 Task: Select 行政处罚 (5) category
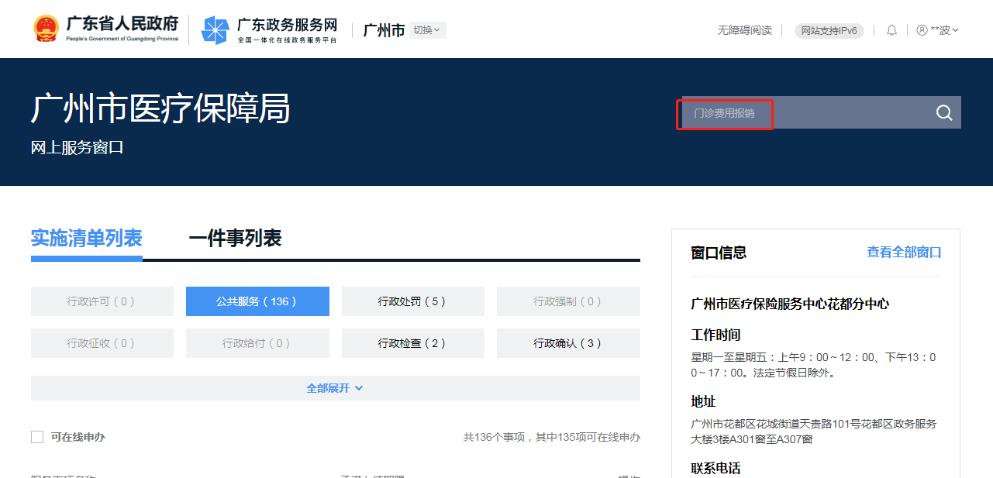[x=412, y=301]
